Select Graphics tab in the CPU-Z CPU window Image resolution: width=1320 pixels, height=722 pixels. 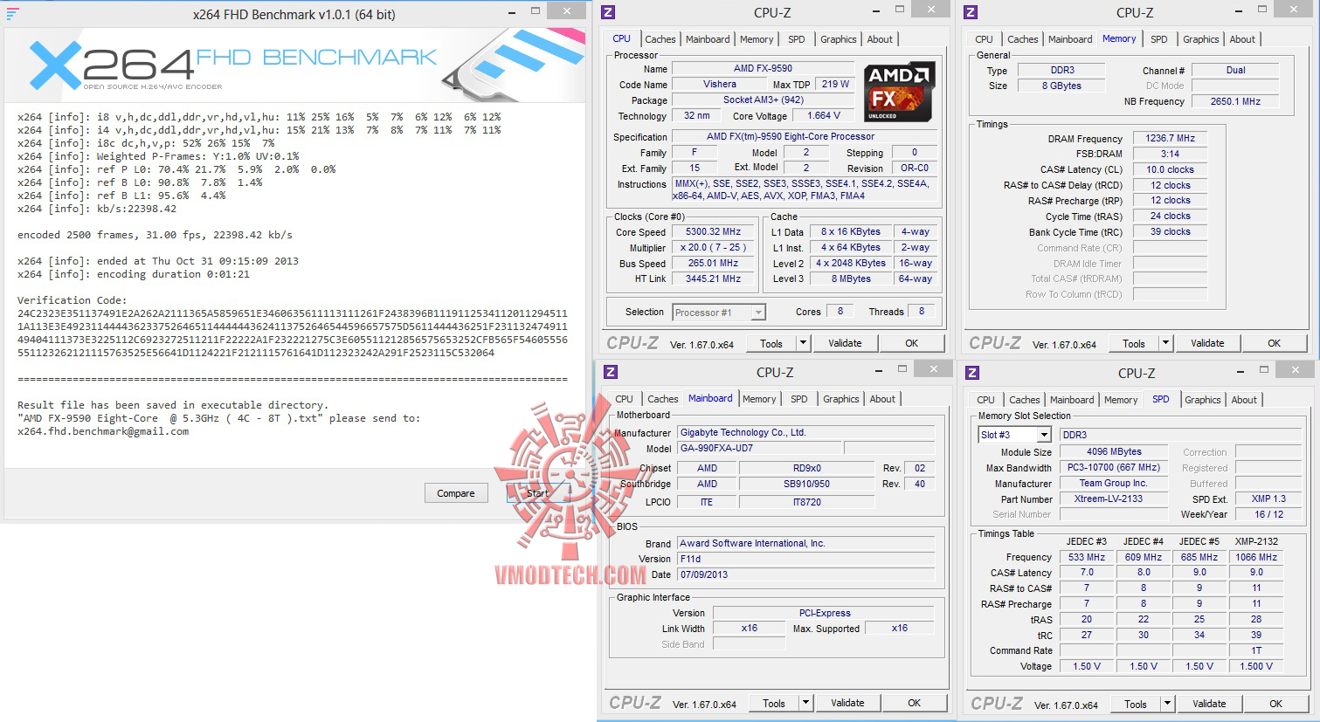[x=839, y=39]
